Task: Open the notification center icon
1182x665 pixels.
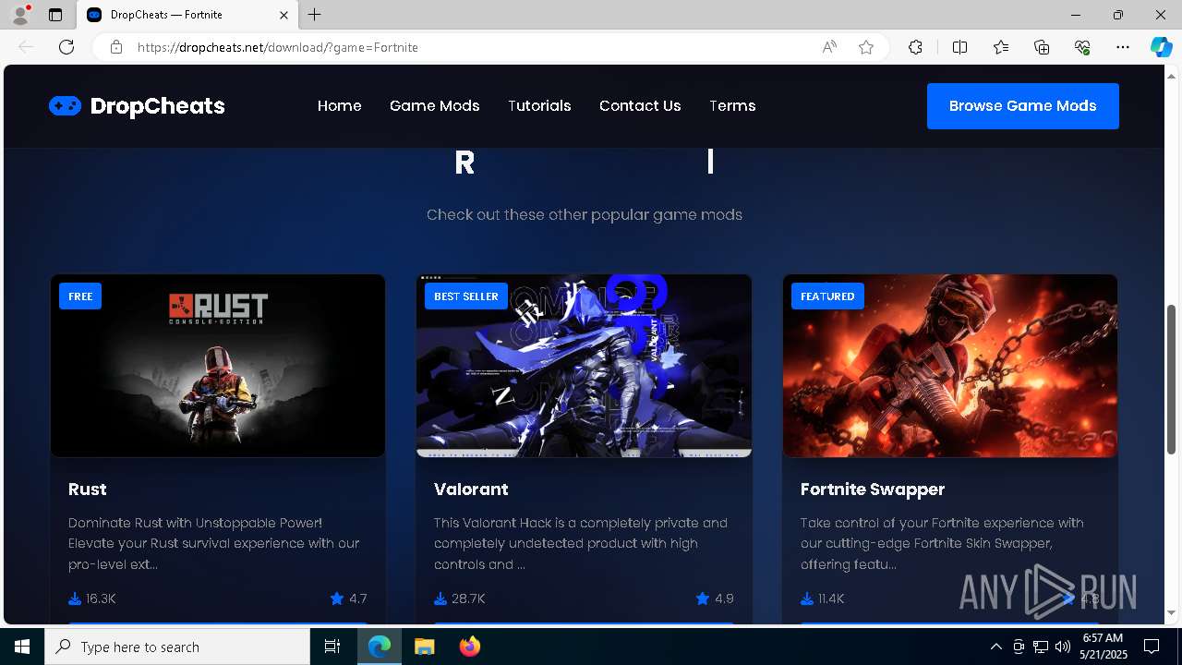Action: (x=1152, y=647)
